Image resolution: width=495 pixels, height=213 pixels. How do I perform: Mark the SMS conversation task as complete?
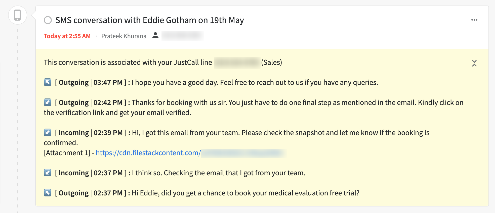click(x=48, y=20)
